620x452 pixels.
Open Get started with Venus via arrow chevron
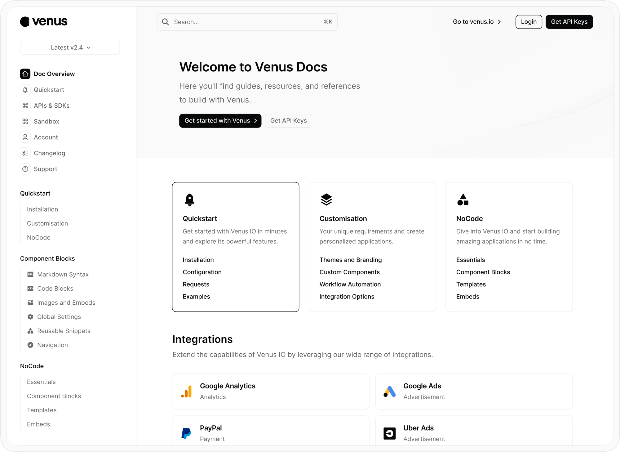pyautogui.click(x=255, y=121)
